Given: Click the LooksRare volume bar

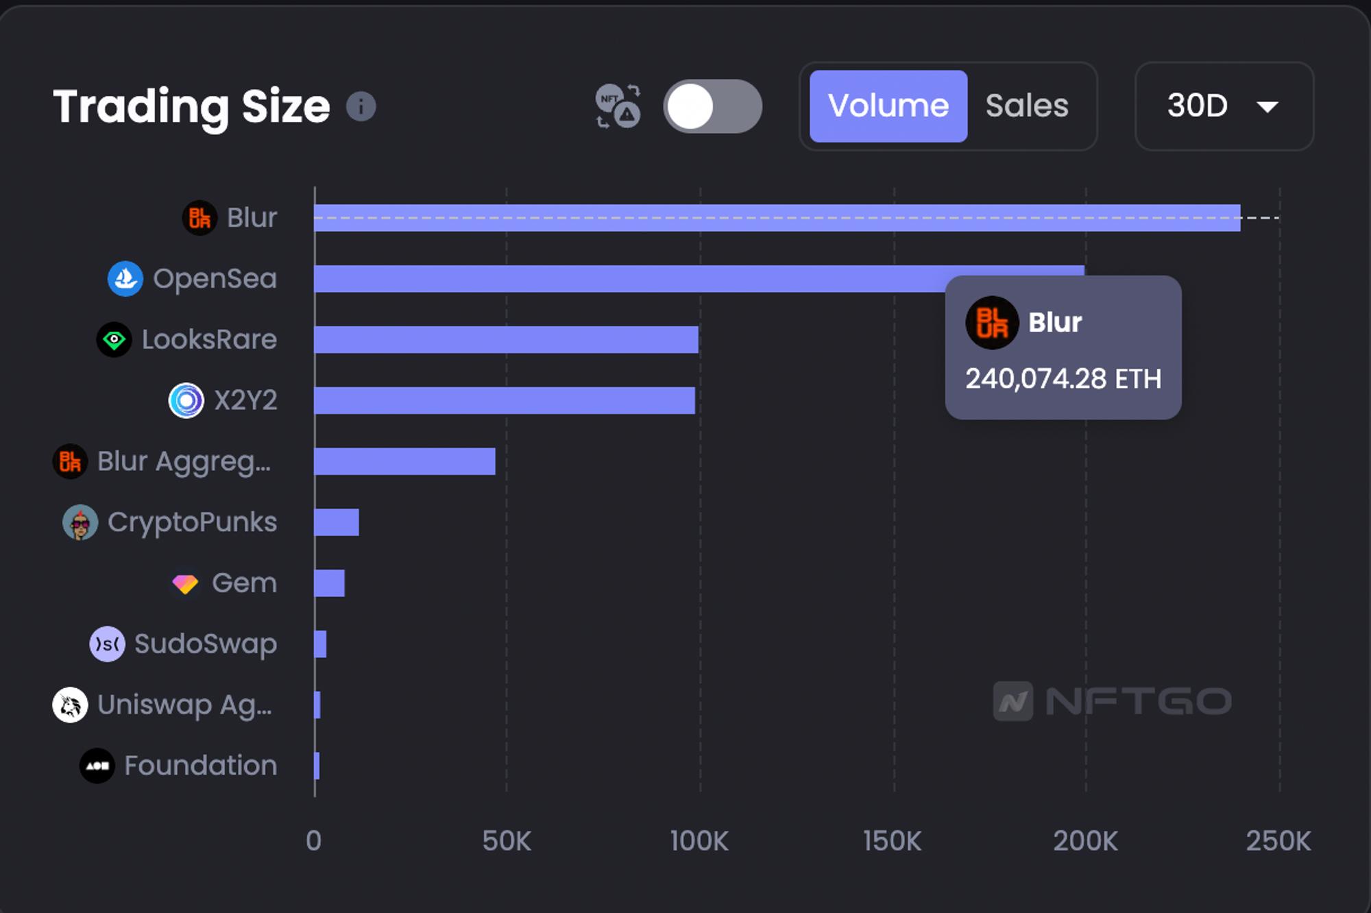Looking at the screenshot, I should click(x=506, y=340).
